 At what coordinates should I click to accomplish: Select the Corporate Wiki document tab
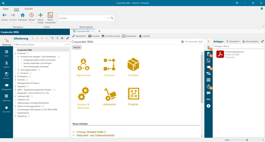[x=83, y=31]
